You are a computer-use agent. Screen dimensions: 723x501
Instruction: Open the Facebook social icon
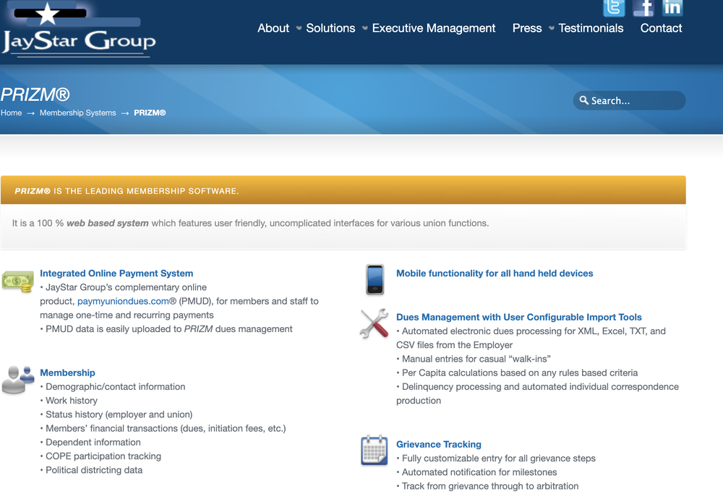click(643, 8)
